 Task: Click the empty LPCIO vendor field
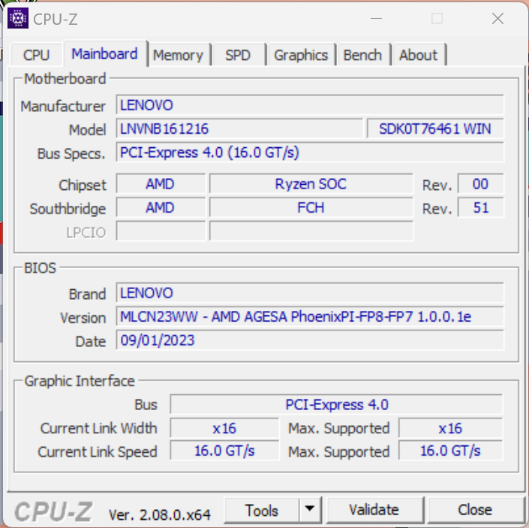(161, 231)
